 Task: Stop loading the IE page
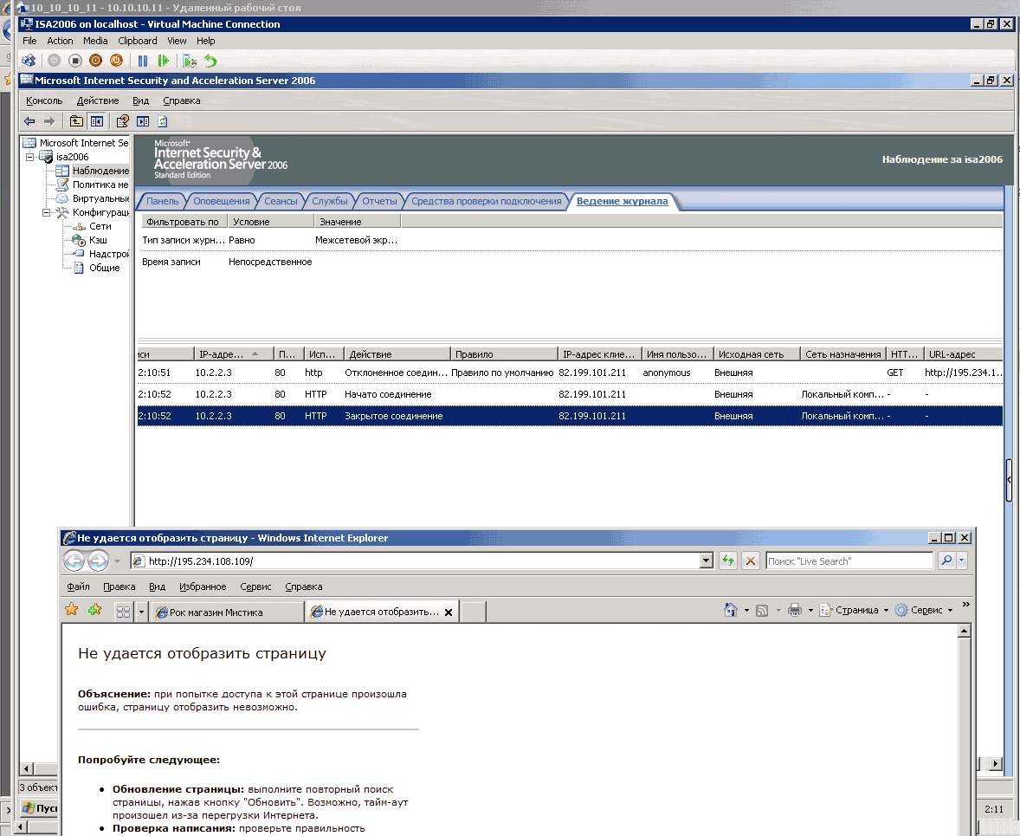pyautogui.click(x=751, y=561)
